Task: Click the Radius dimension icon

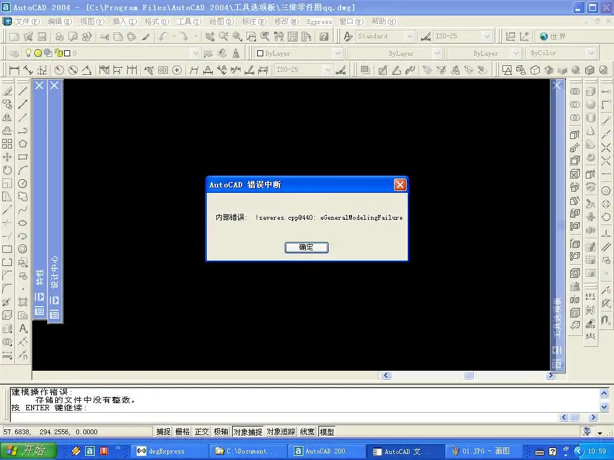Action: pyautogui.click(x=59, y=71)
